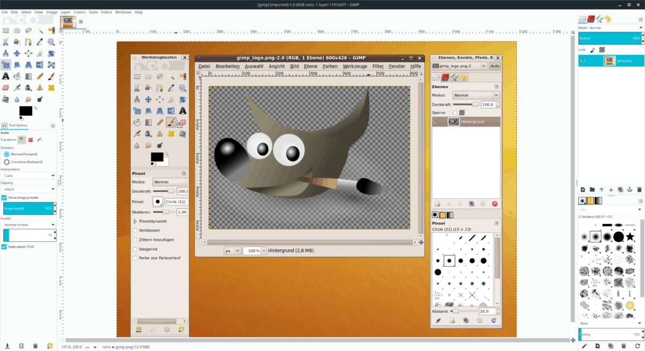Open the Farben menu
The height and width of the screenshot is (351, 645).
330,66
